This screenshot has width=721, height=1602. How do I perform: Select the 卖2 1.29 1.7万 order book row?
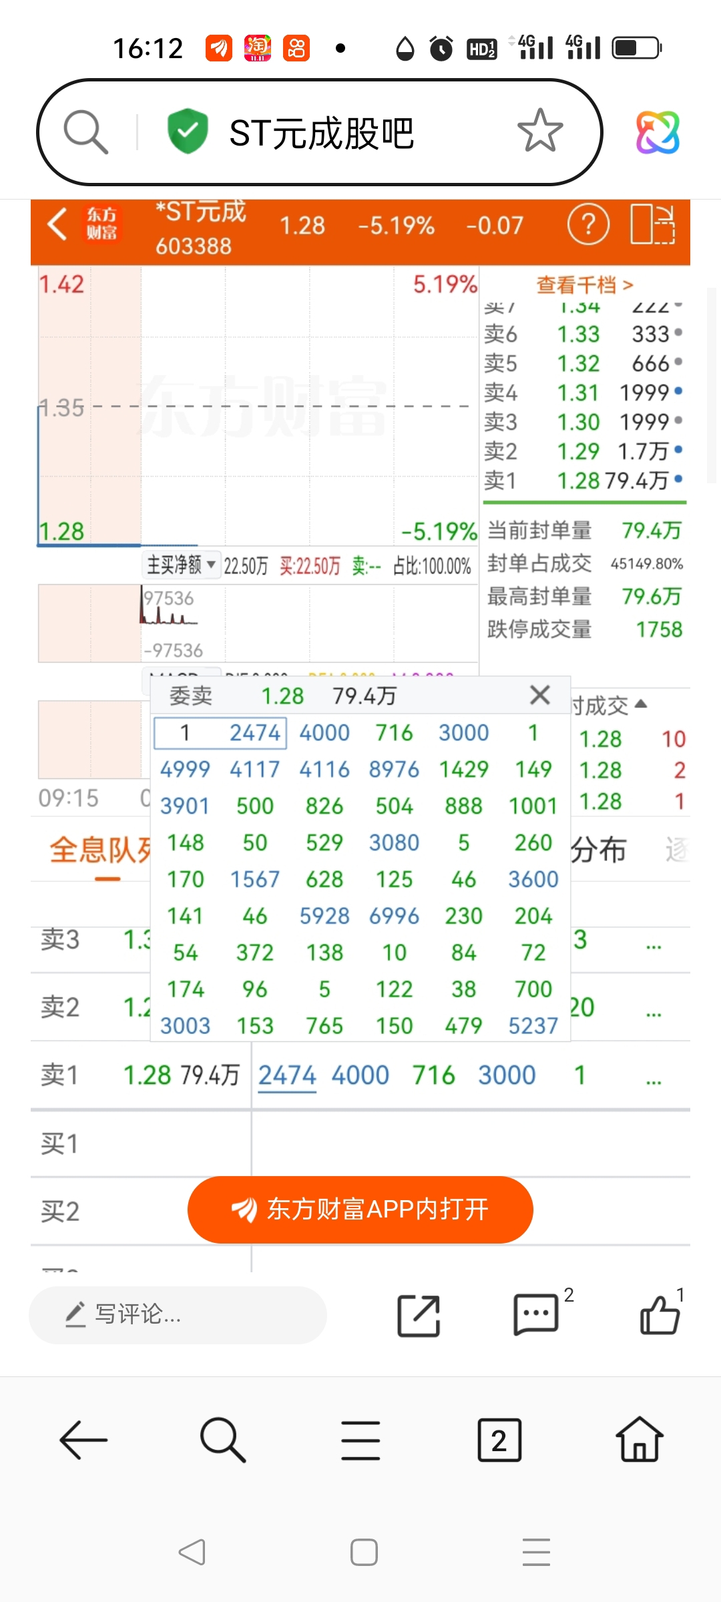[583, 451]
